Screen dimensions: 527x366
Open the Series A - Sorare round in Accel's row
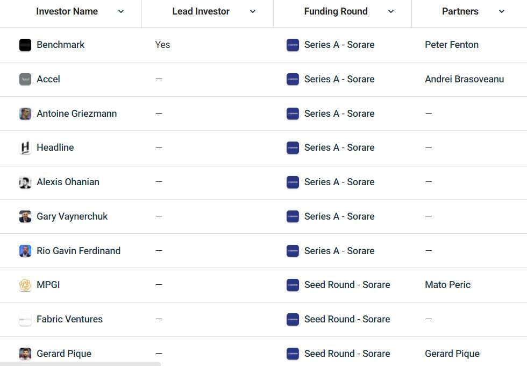click(x=339, y=79)
